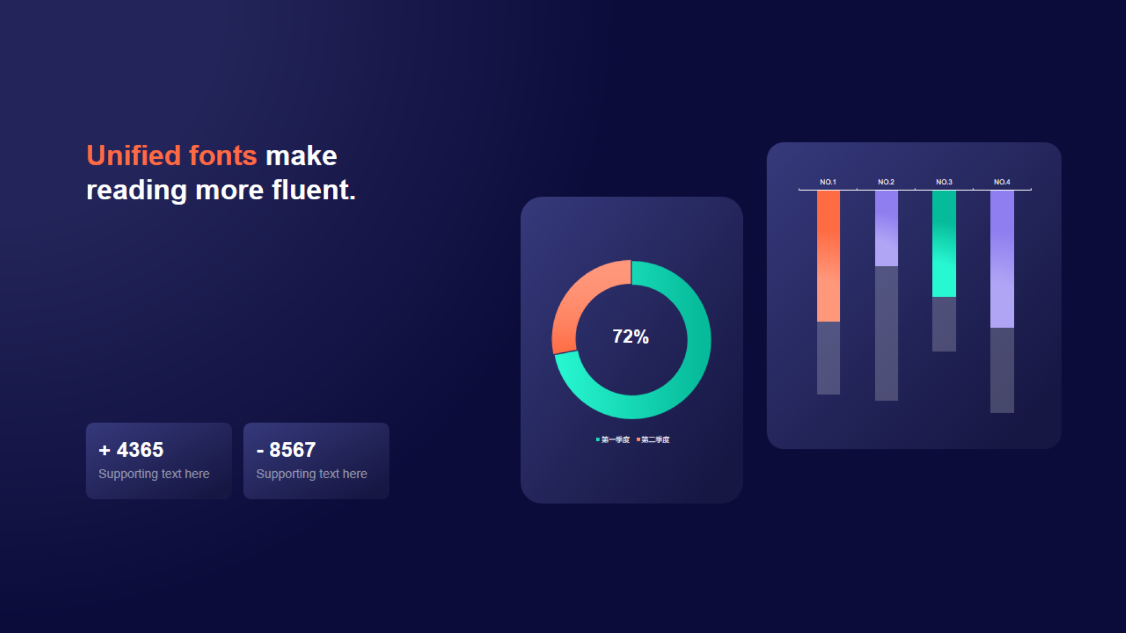
Task: Select the "+ 4365" statistic number
Action: [x=131, y=450]
